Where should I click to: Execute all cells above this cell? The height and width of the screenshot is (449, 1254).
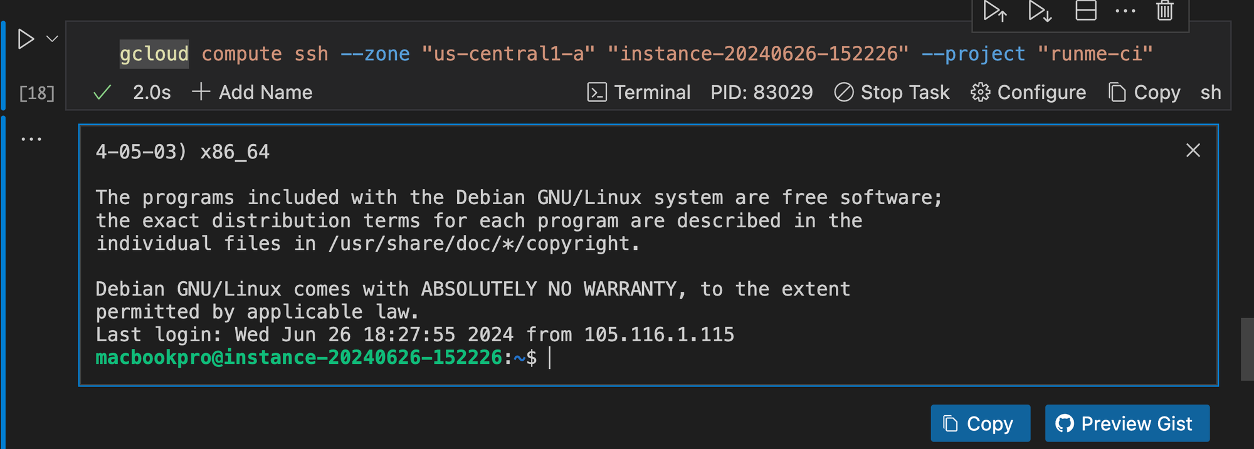tap(995, 11)
